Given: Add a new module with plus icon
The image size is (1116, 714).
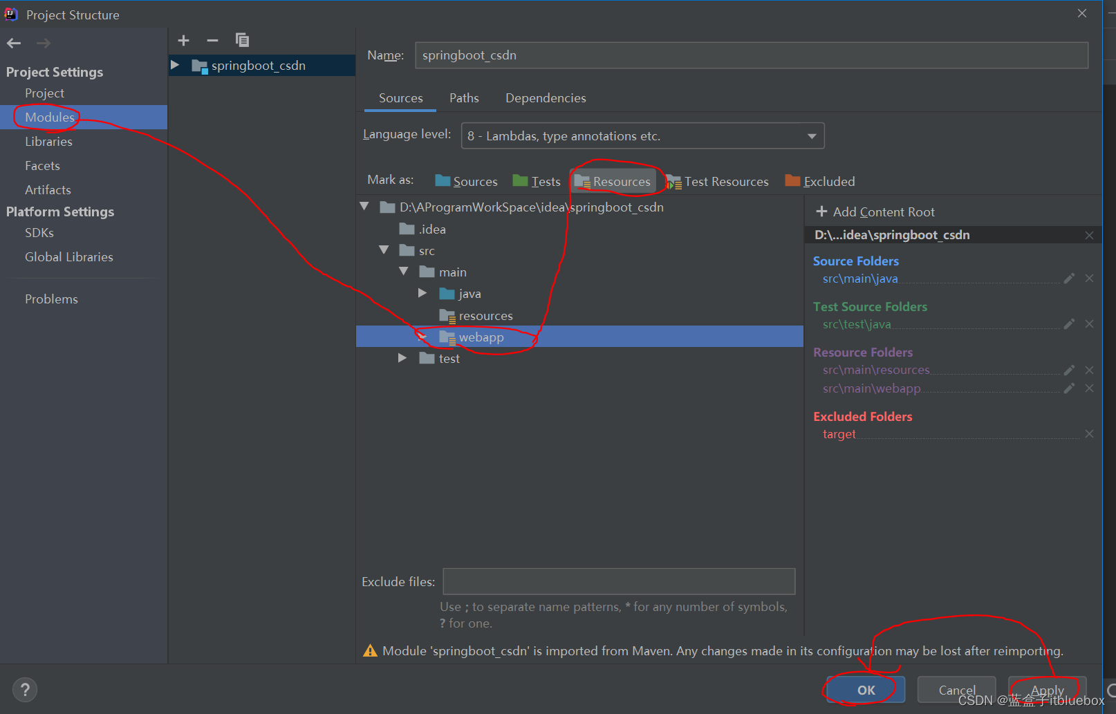Looking at the screenshot, I should pos(183,40).
